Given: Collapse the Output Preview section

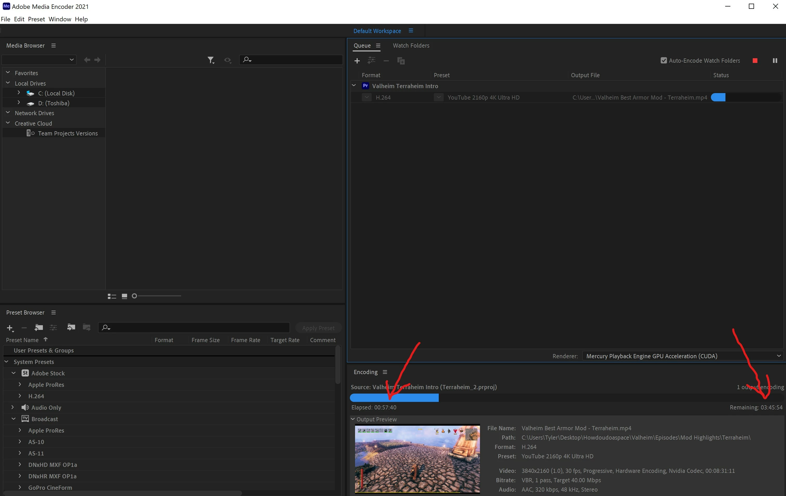Looking at the screenshot, I should point(353,419).
